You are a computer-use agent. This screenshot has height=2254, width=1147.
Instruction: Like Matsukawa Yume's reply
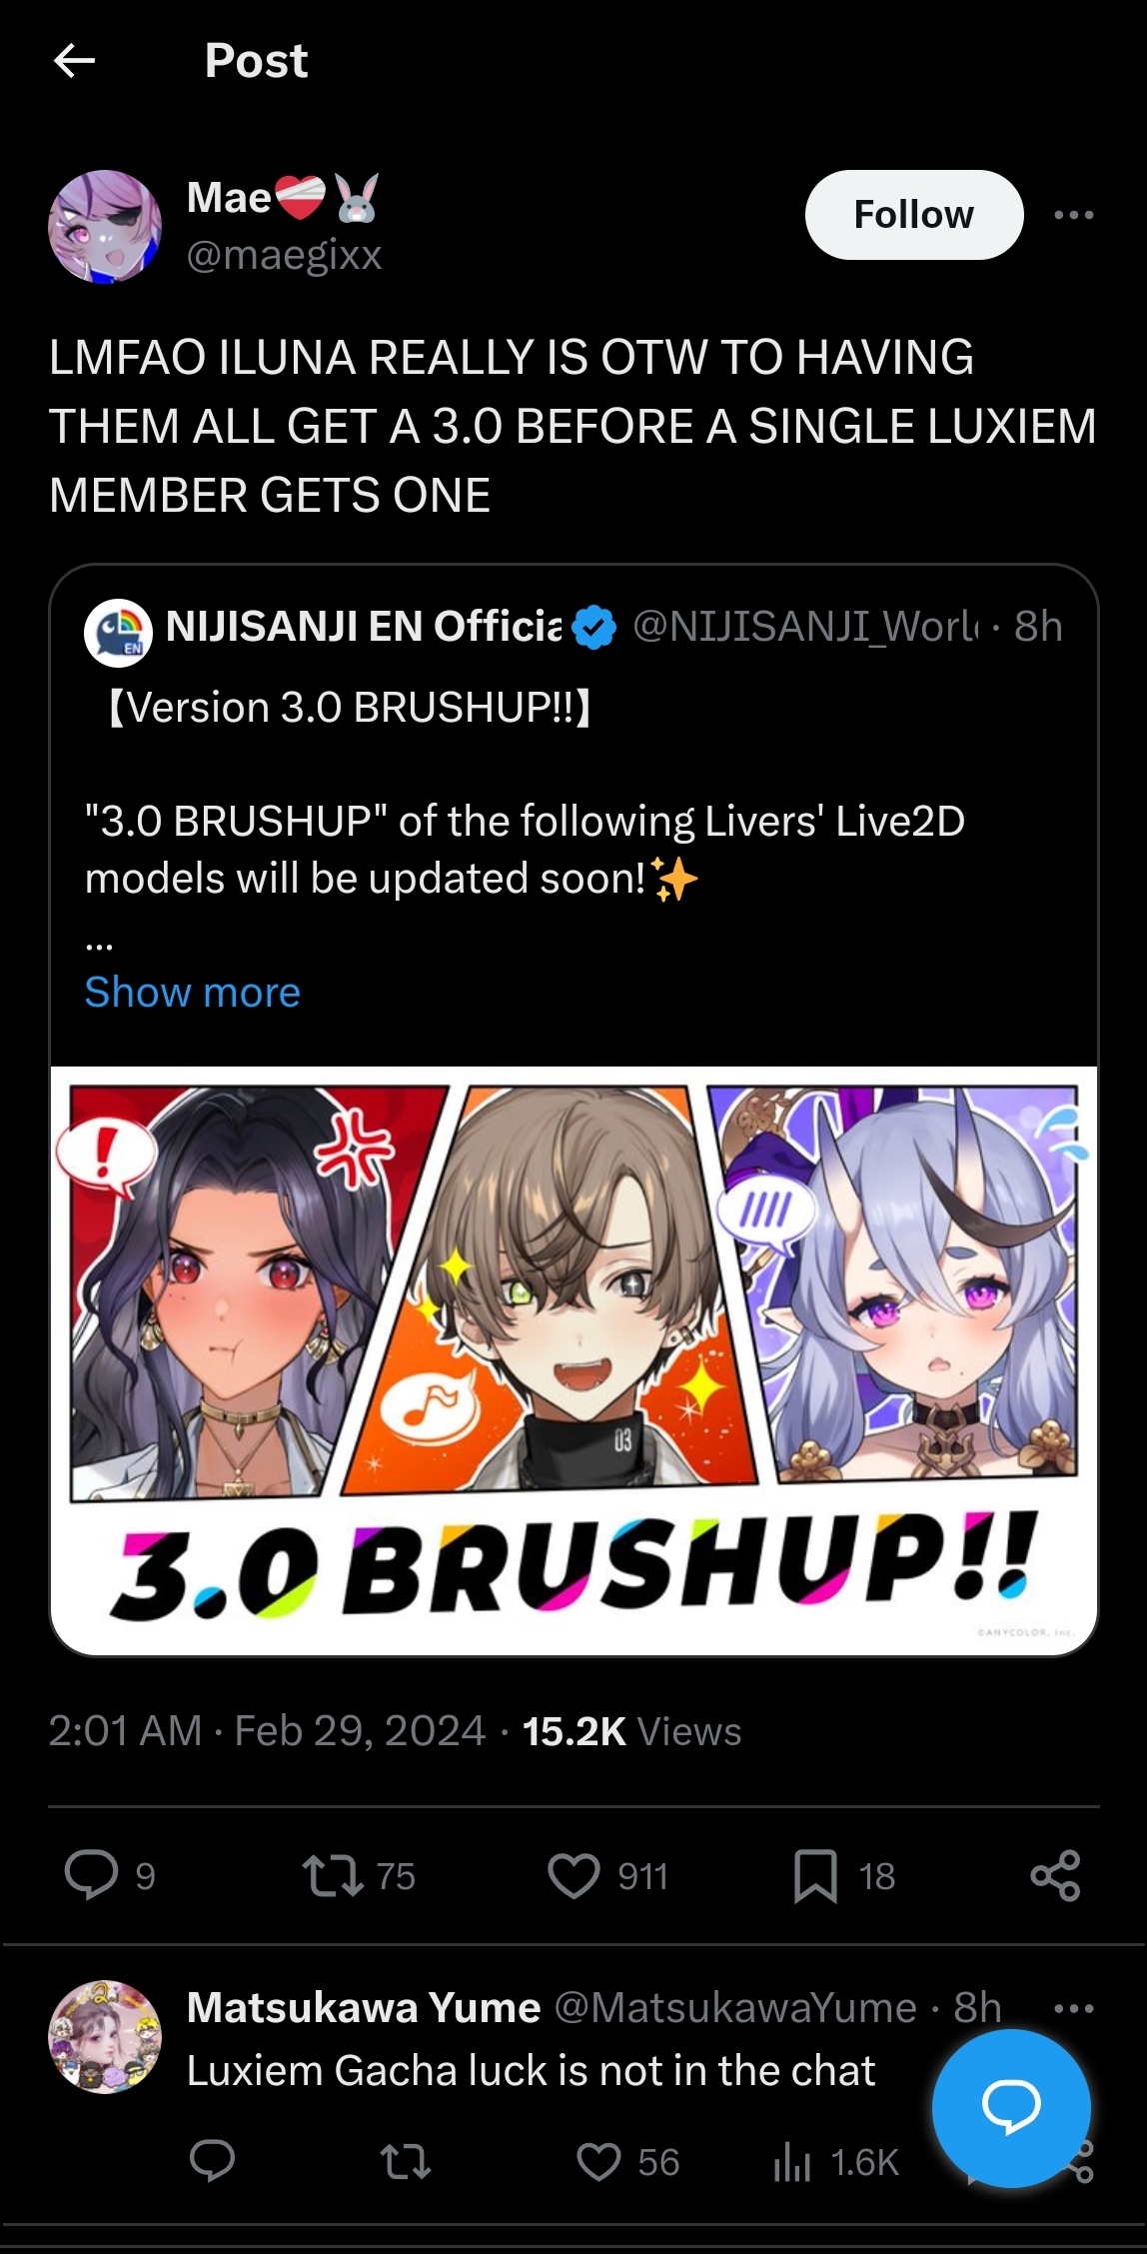point(599,2162)
